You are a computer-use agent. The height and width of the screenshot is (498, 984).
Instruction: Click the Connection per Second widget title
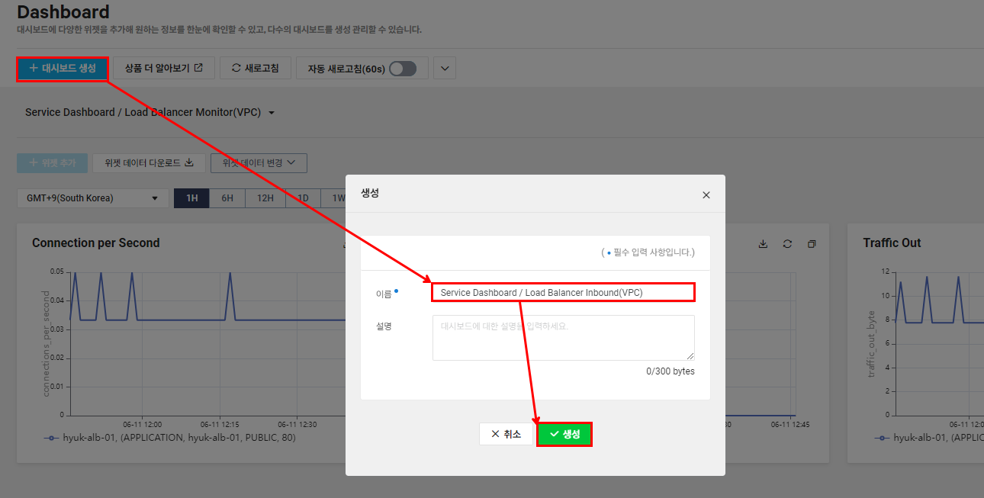point(96,243)
